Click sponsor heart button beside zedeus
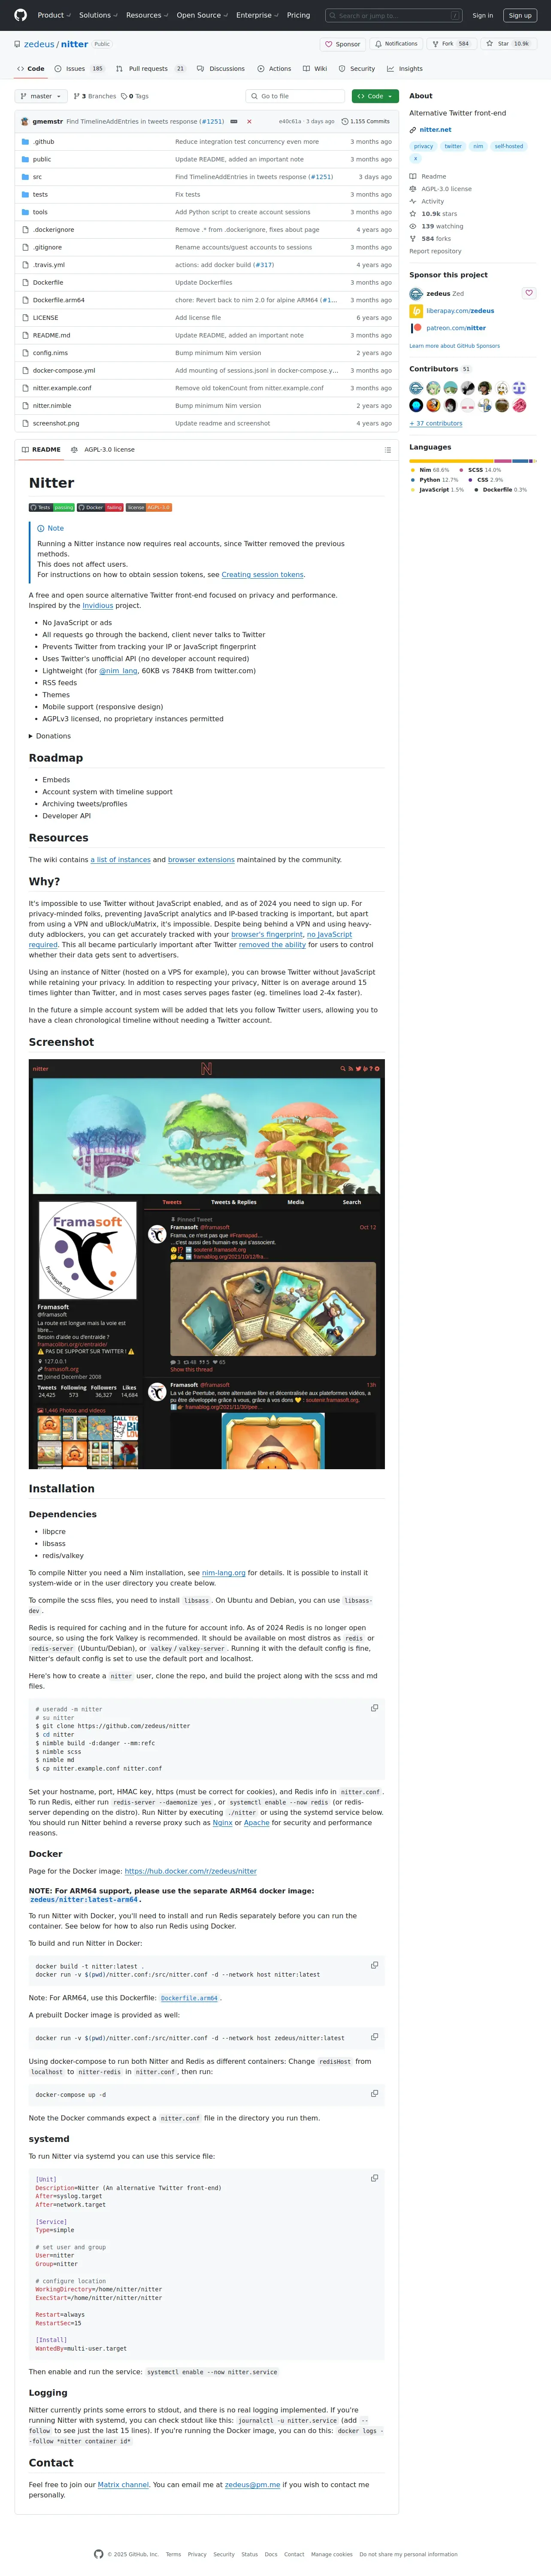The image size is (551, 2576). (529, 293)
